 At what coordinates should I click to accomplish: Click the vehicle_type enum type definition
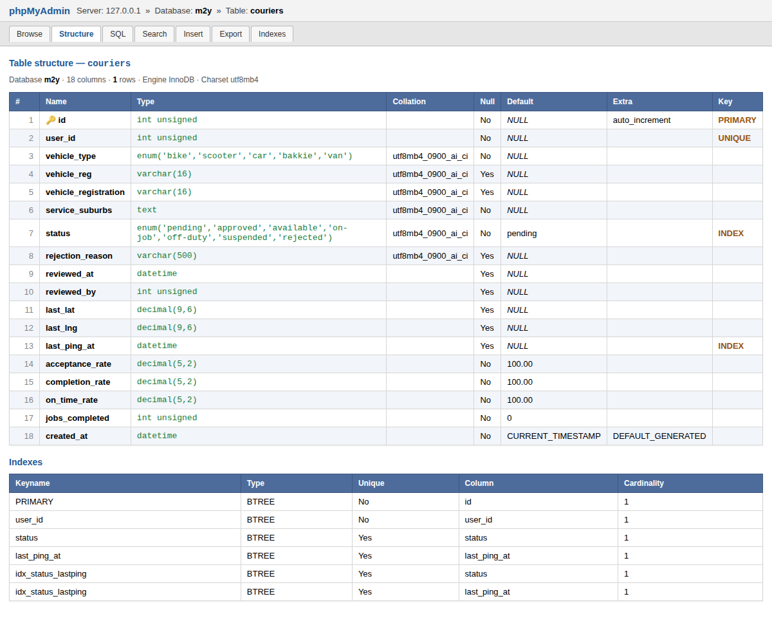pos(244,156)
